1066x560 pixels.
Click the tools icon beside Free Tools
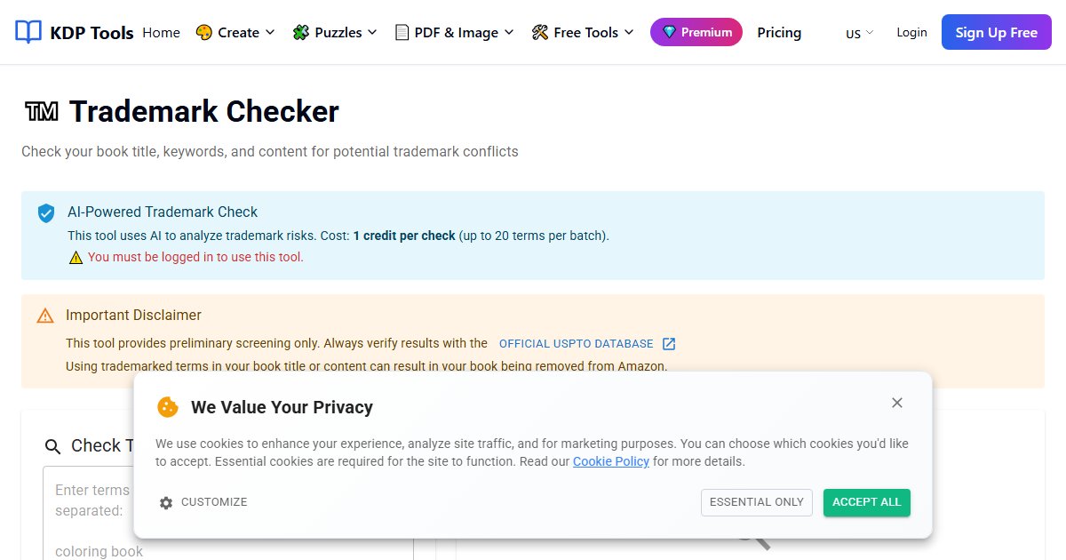coord(540,33)
